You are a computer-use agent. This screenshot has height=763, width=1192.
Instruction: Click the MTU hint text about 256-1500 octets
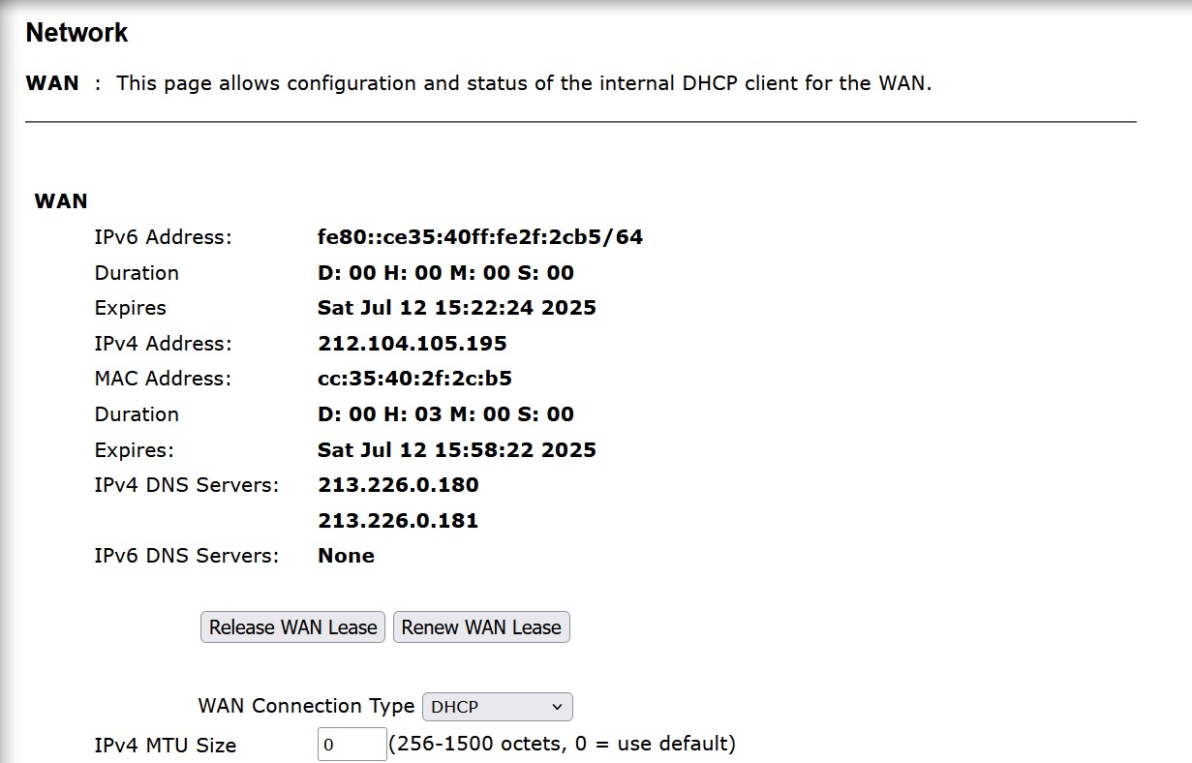(562, 744)
